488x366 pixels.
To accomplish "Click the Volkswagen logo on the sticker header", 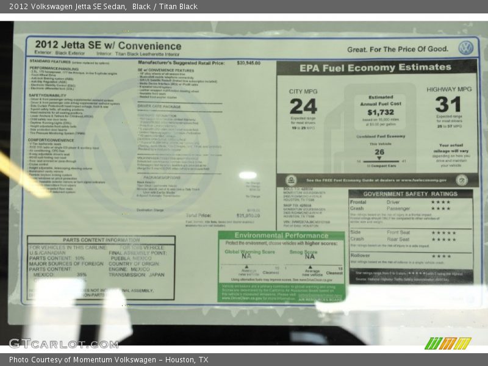I will (465, 48).
